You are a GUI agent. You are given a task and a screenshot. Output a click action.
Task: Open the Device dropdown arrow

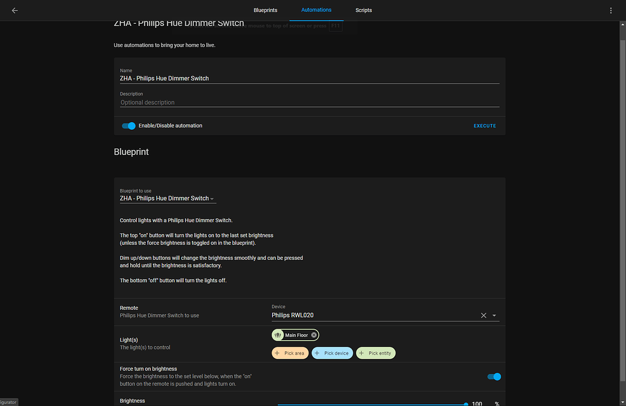494,315
